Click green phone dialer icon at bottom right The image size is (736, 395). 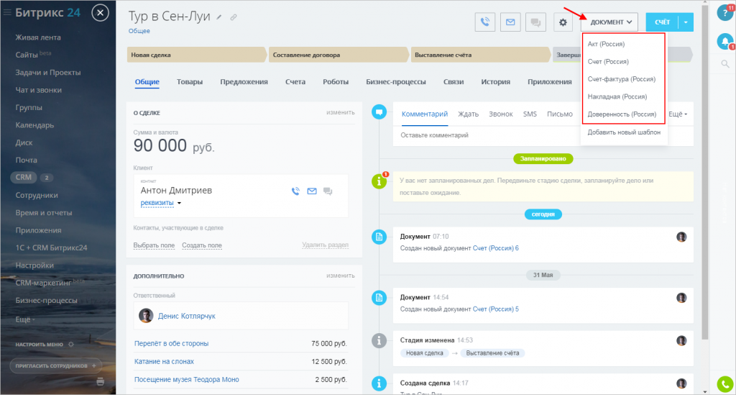click(x=725, y=384)
